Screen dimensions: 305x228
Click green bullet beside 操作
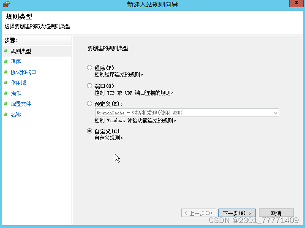(5, 93)
